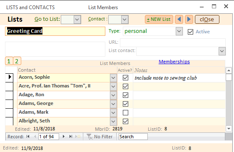Click member Edited date 11/8/2018
Screen dimensions: 234x152
[44, 129]
